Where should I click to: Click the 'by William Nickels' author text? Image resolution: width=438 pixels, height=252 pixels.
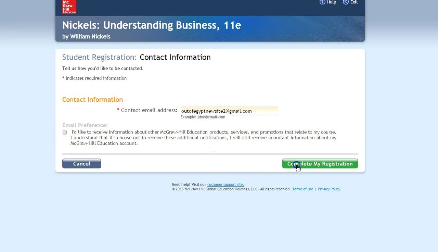tap(86, 36)
